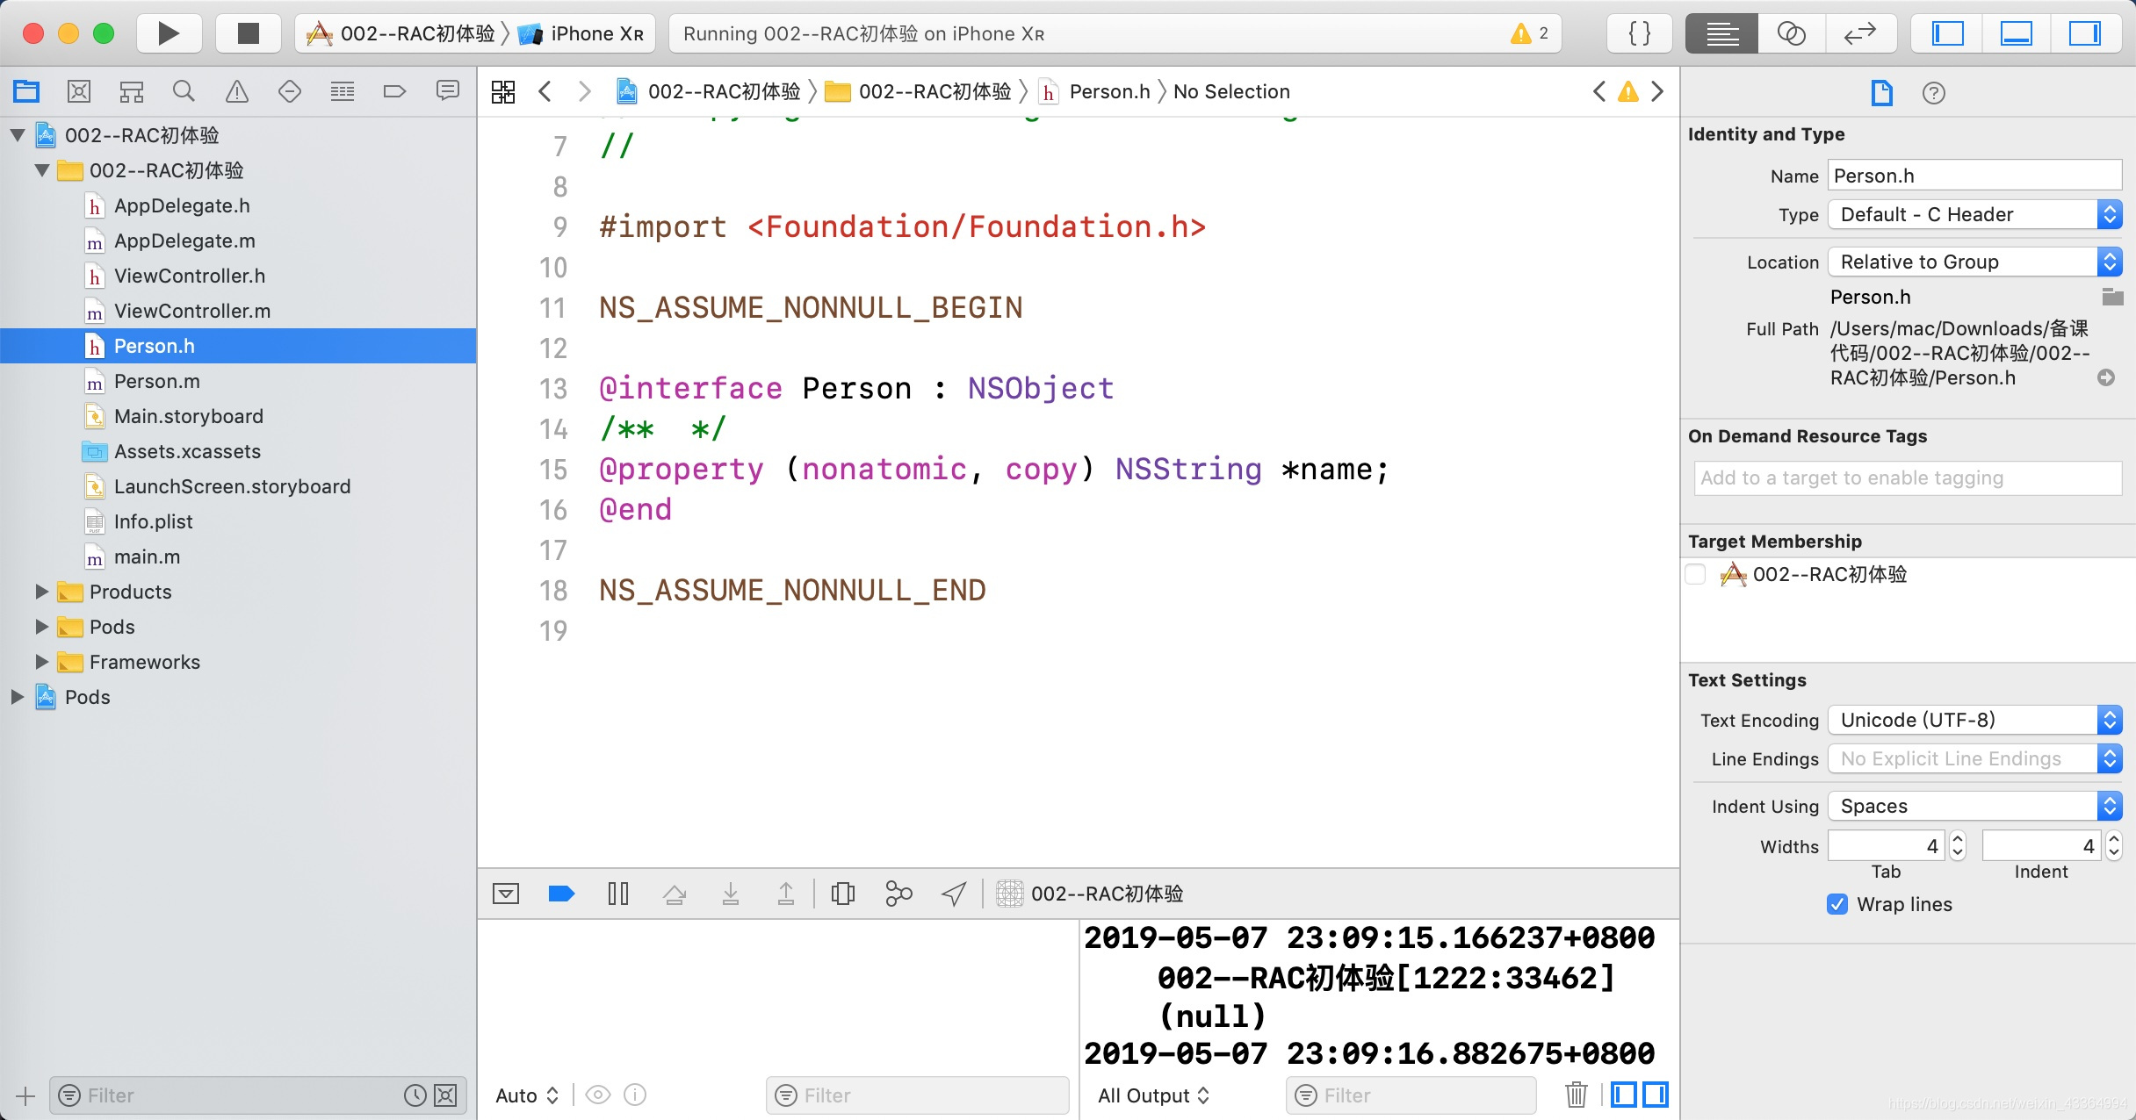Screen dimensions: 2136x1120
Task: Click the Simulate Location arrow icon
Action: pyautogui.click(x=954, y=894)
